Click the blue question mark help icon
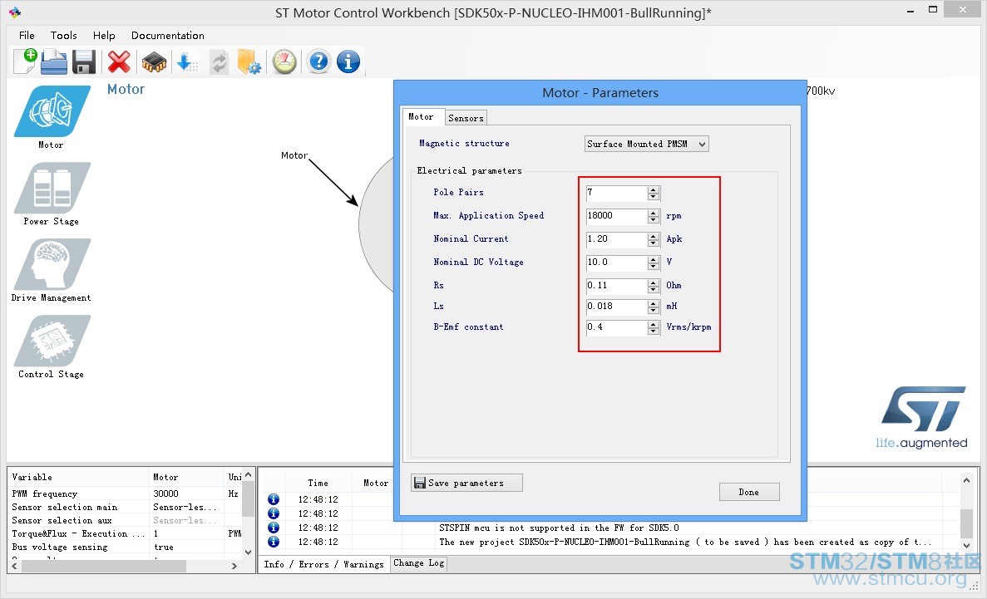Image resolution: width=987 pixels, height=599 pixels. pyautogui.click(x=319, y=61)
